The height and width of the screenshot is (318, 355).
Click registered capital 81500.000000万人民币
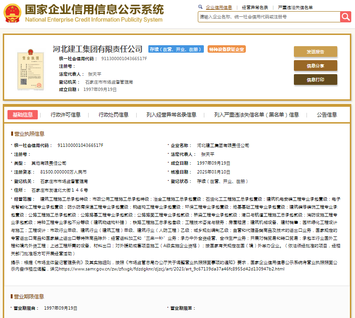coord(63,172)
